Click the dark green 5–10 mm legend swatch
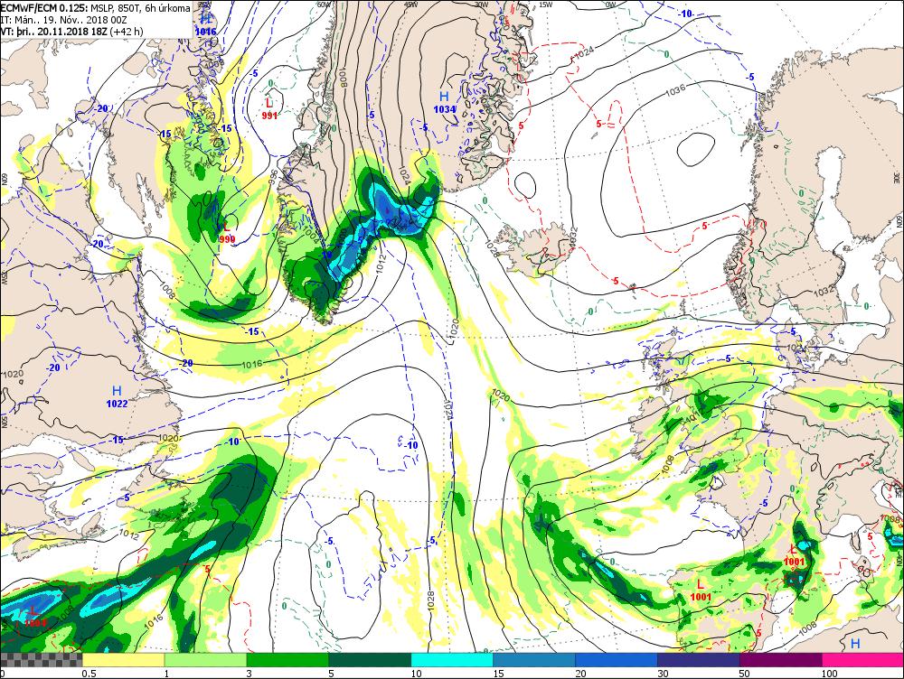The image size is (904, 679). pos(370,659)
